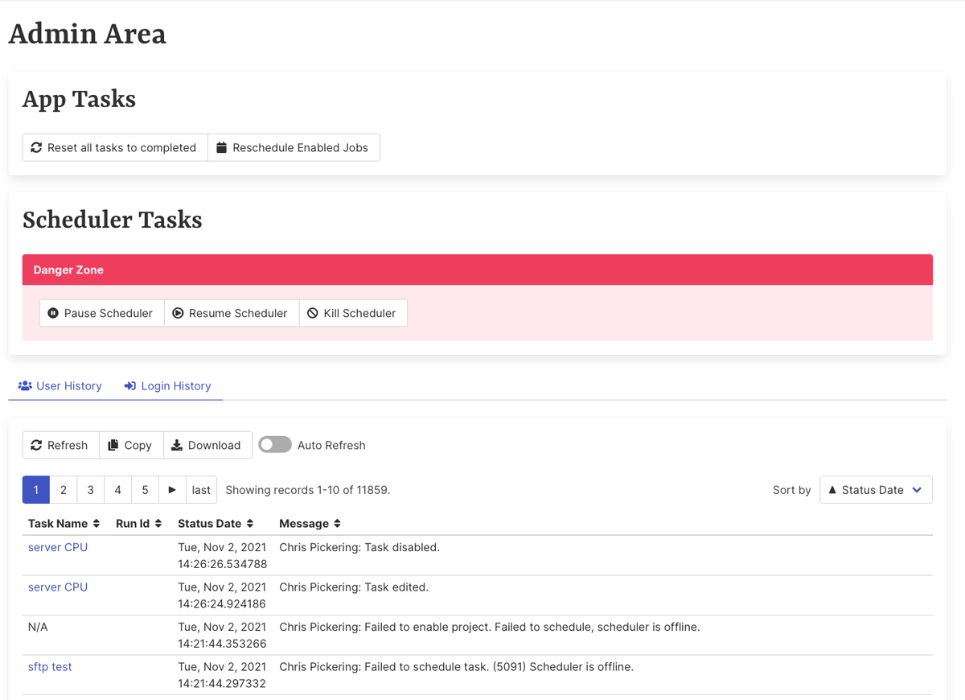
Task: Kill the scheduler
Action: (x=352, y=314)
